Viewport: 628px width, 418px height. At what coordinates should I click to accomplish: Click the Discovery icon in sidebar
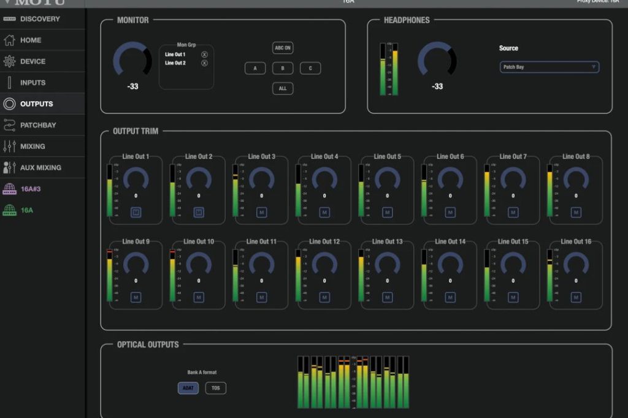coord(9,19)
